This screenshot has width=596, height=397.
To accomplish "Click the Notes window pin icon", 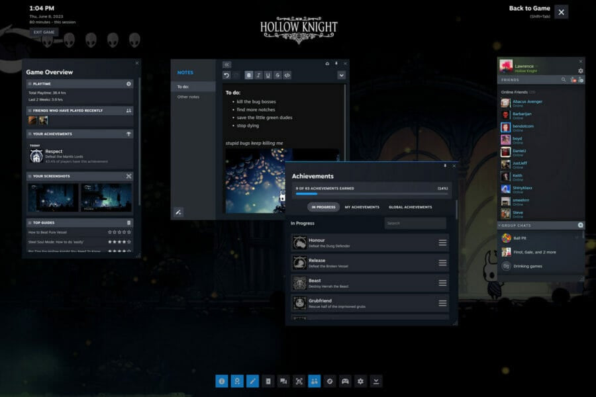I will point(336,64).
